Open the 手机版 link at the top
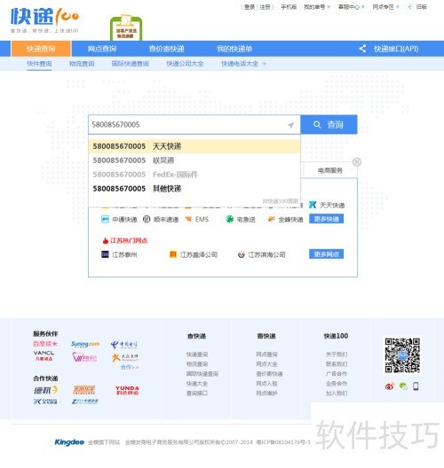The width and height of the screenshot is (444, 468). click(289, 7)
